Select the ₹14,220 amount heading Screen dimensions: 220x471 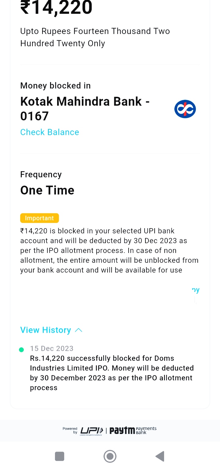(x=56, y=7)
